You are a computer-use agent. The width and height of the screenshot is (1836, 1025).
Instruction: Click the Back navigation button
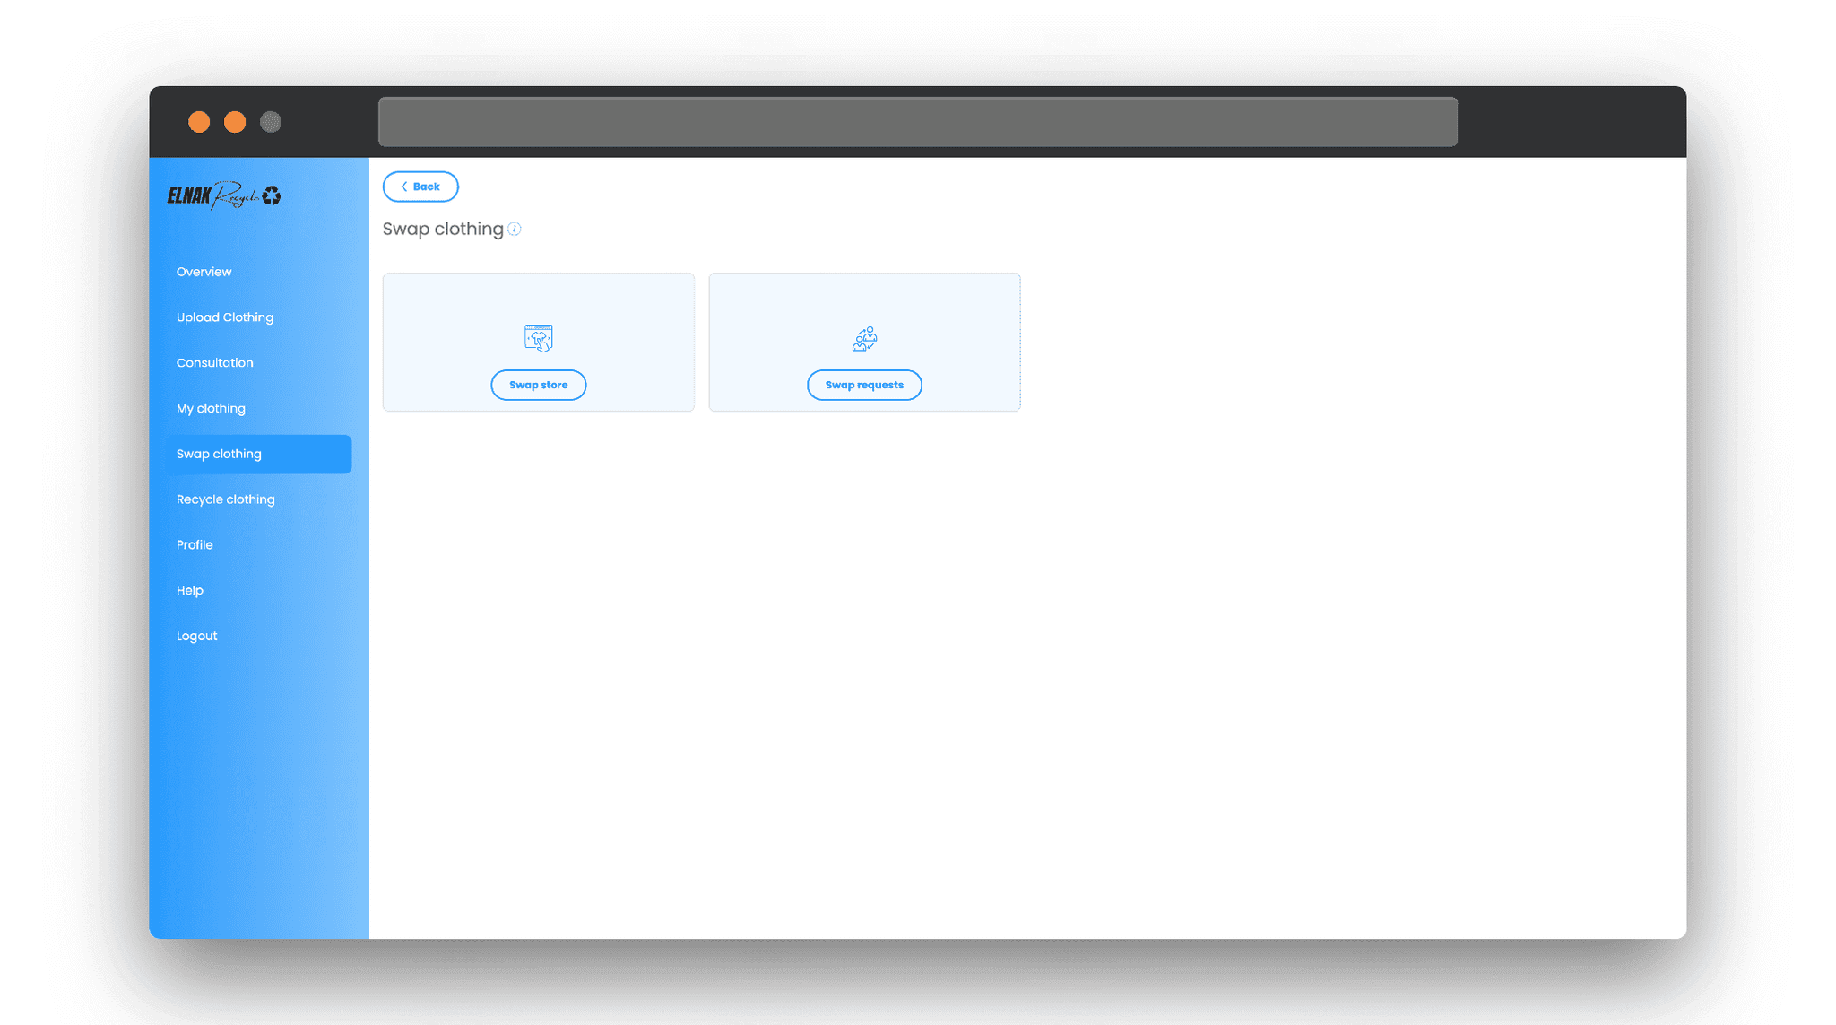(420, 187)
